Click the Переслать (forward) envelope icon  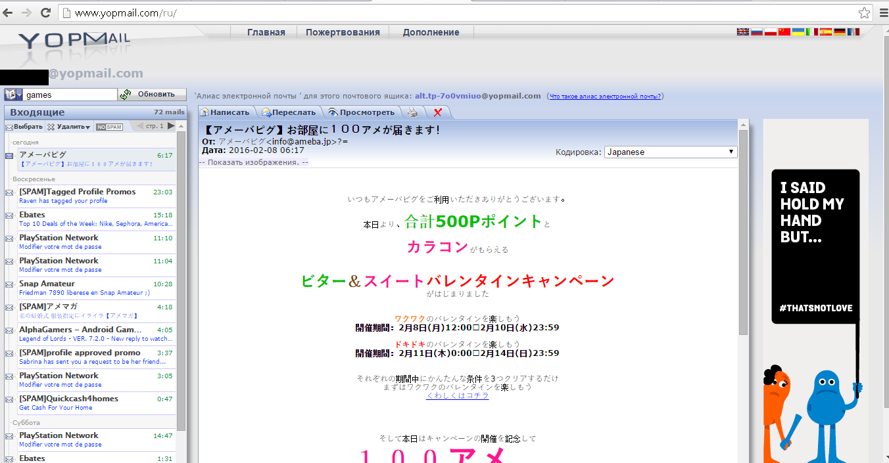pos(266,112)
